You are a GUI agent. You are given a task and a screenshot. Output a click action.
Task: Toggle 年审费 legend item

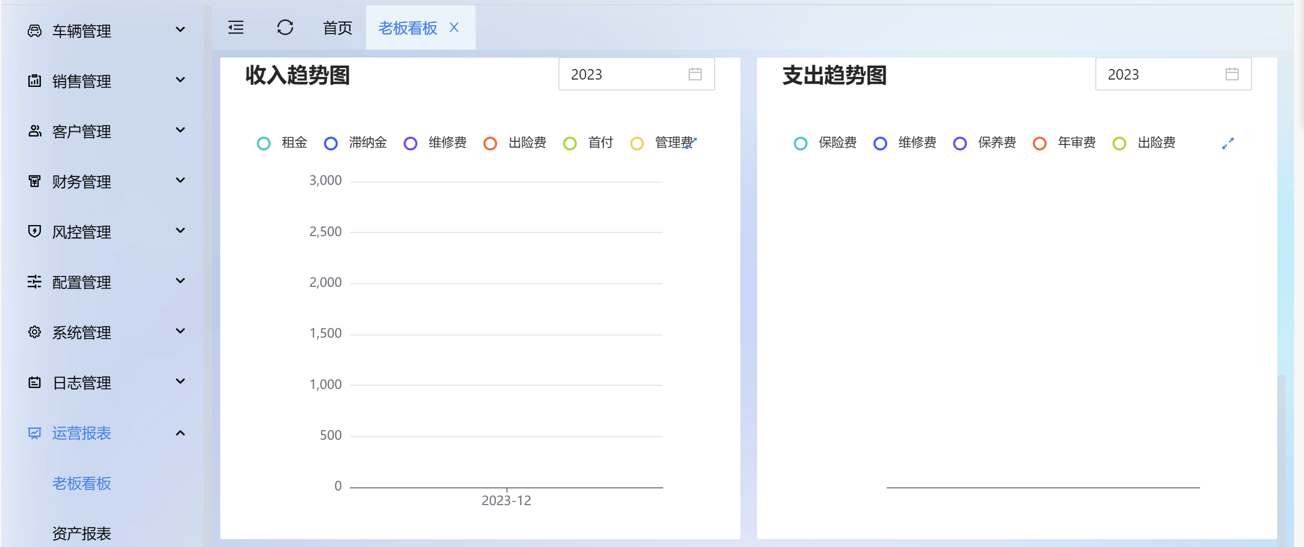point(1064,143)
